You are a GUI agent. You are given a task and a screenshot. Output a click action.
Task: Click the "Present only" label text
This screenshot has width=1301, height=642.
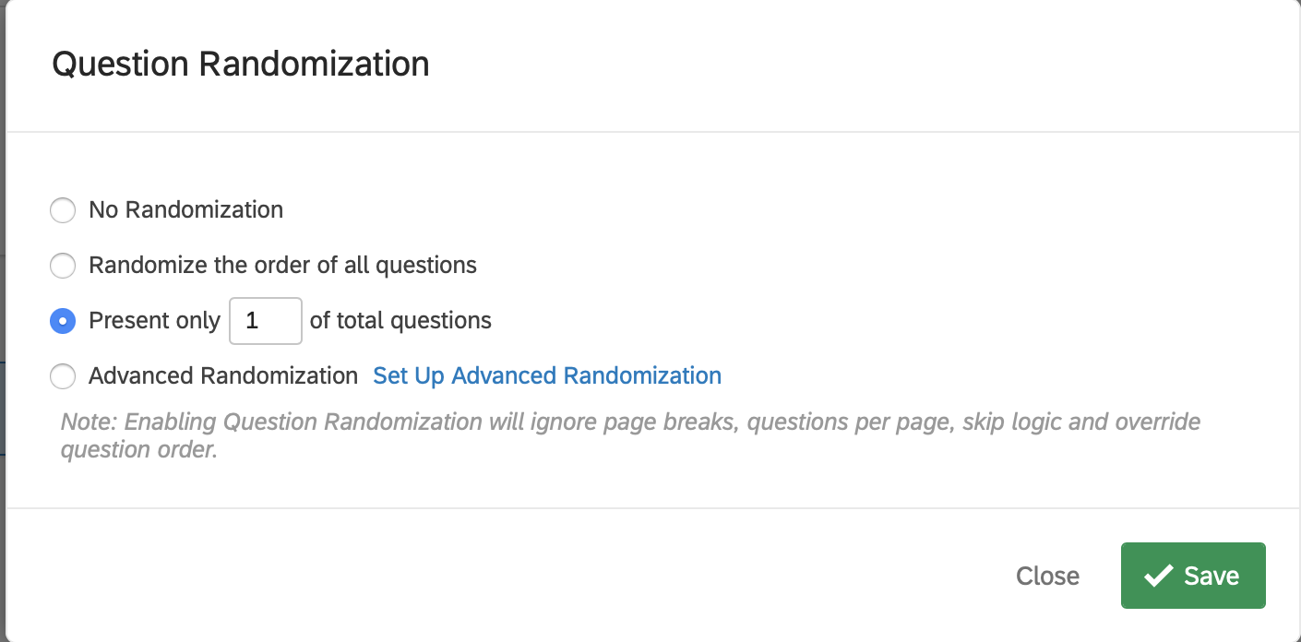pyautogui.click(x=154, y=321)
